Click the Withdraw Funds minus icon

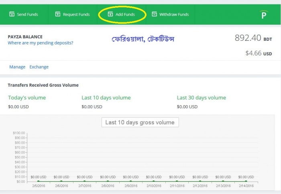[x=154, y=14]
